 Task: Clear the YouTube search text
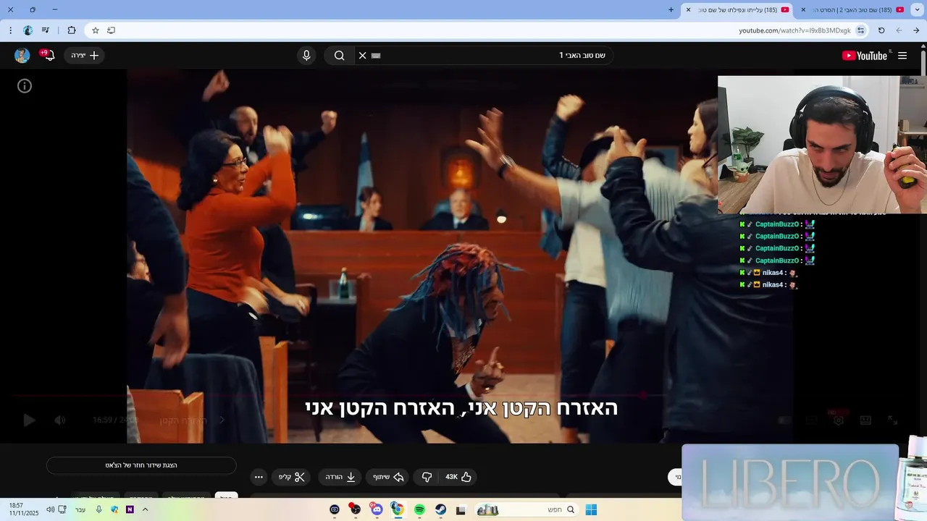pos(363,56)
